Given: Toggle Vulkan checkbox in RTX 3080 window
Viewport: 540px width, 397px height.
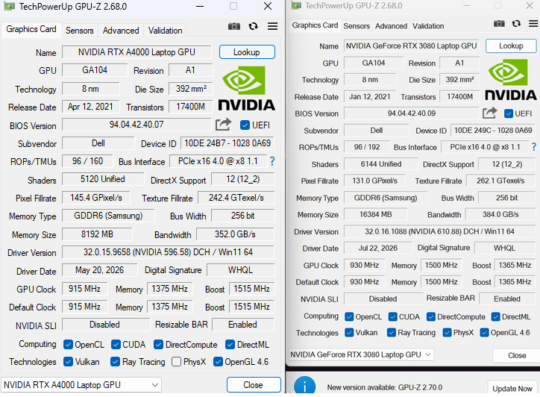Looking at the screenshot, I should (x=349, y=333).
